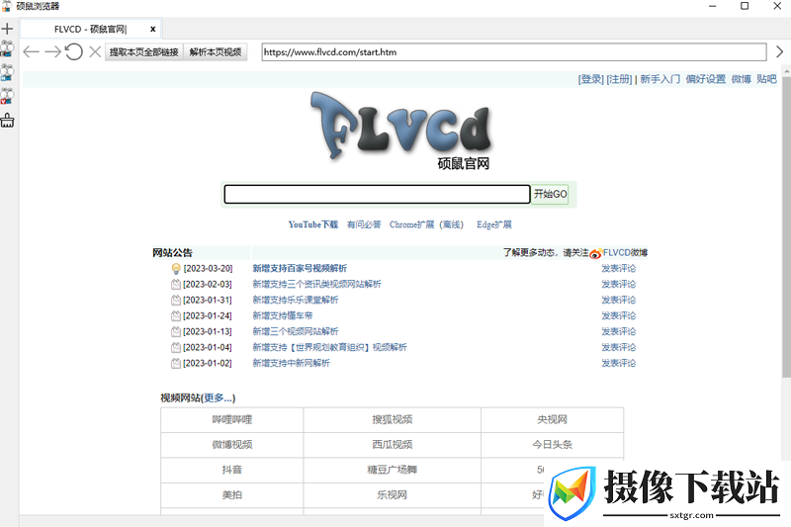
Task: Click the note icon beside 2023-01-31
Action: [176, 300]
